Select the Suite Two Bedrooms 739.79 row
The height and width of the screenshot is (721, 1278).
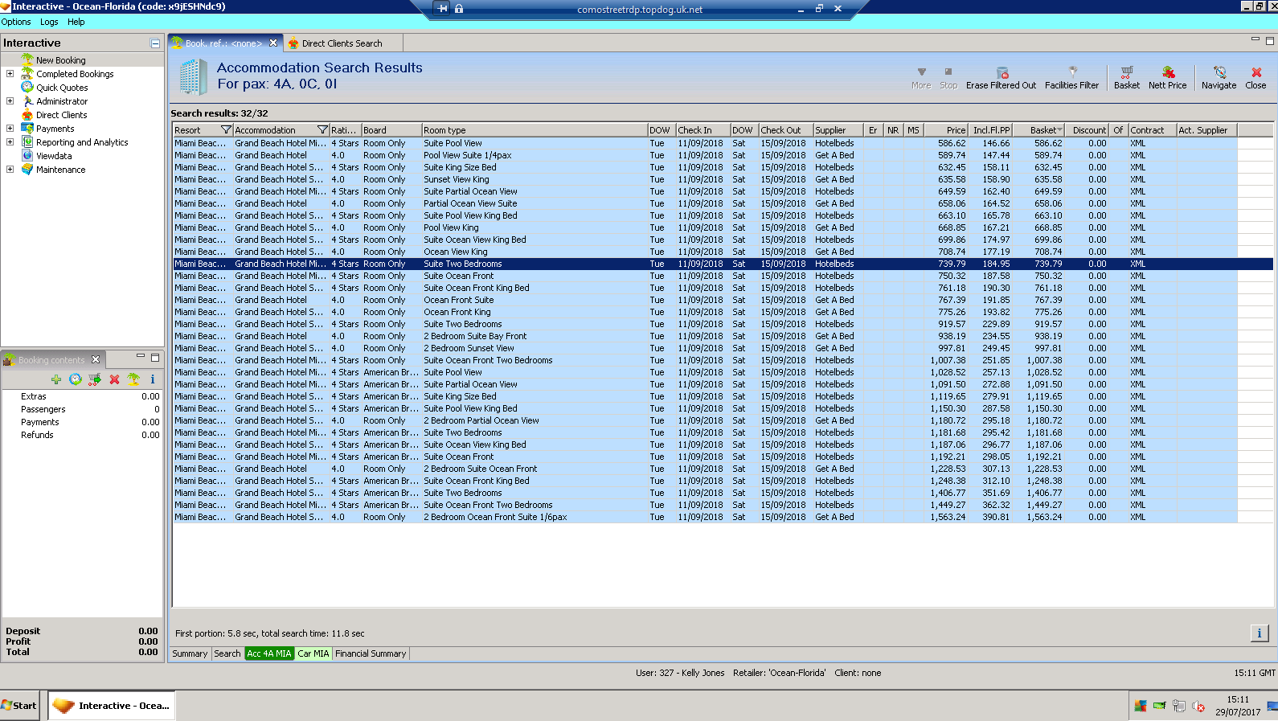[x=723, y=264]
